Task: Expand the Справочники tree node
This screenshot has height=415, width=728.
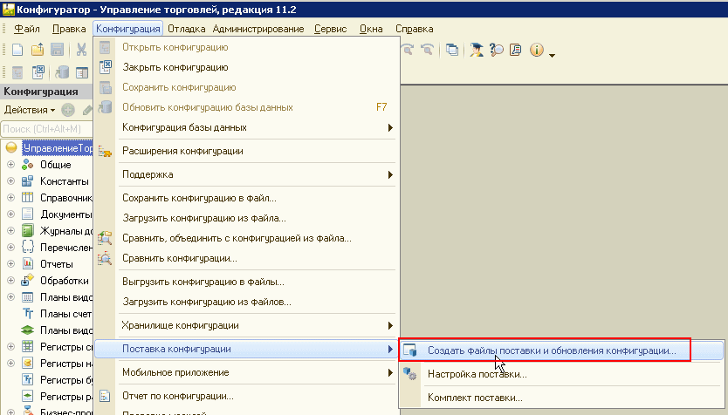Action: tap(10, 198)
